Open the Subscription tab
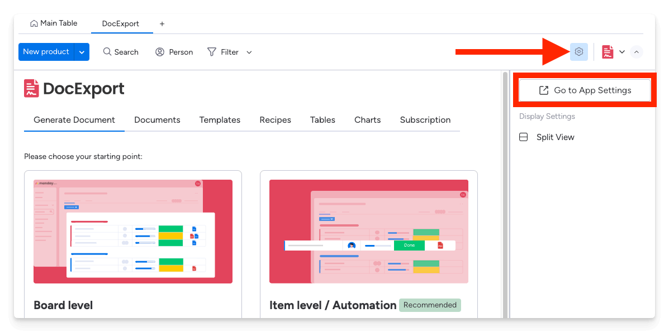 (425, 120)
